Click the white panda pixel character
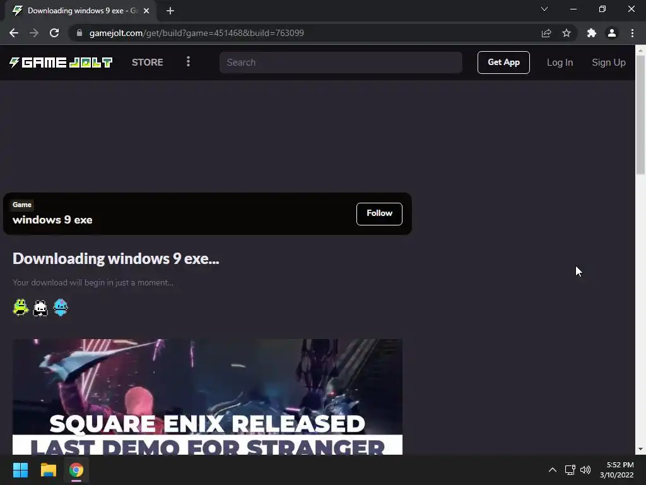Viewport: 646px width, 485px height. click(40, 308)
